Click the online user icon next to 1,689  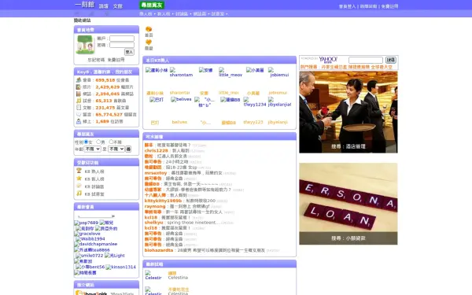click(79, 121)
